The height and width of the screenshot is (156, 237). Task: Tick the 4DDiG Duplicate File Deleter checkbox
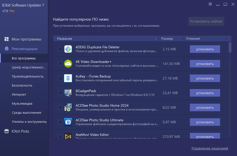[61, 49]
